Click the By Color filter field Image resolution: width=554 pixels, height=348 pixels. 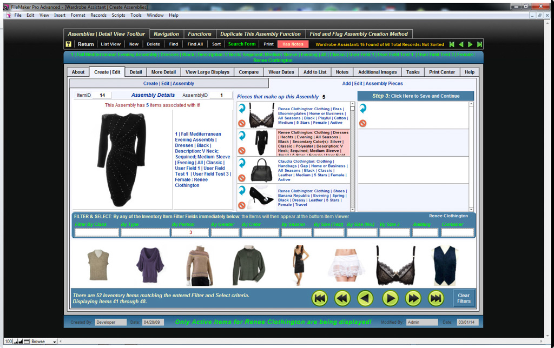[x=260, y=232]
